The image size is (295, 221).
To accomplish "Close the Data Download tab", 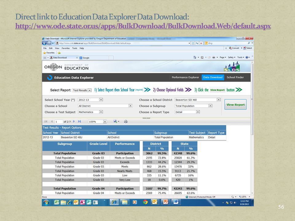I will 77,58.
